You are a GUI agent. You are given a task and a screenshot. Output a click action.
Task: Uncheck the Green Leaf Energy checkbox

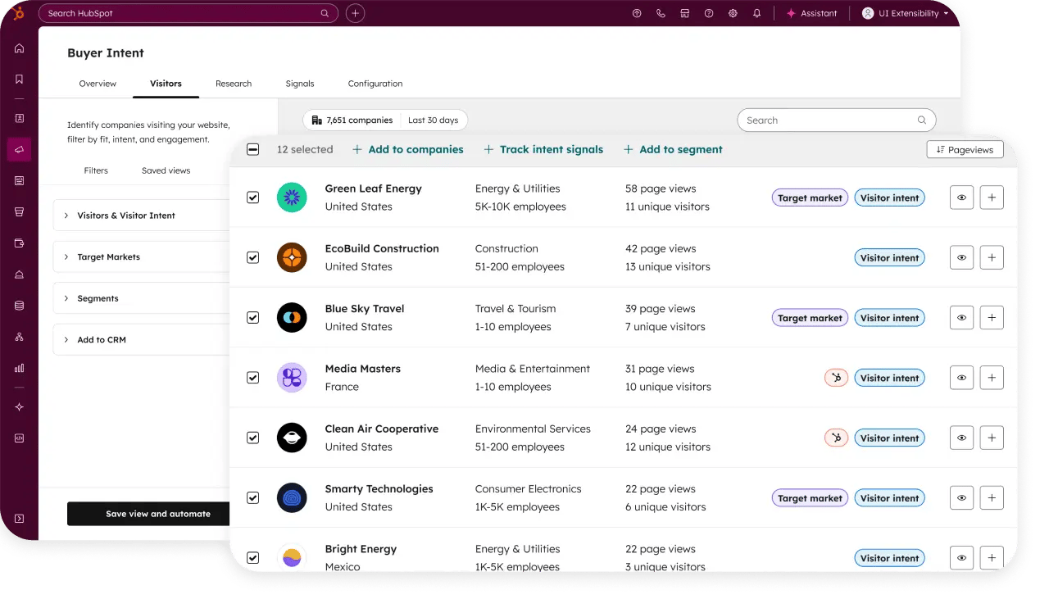pyautogui.click(x=253, y=197)
